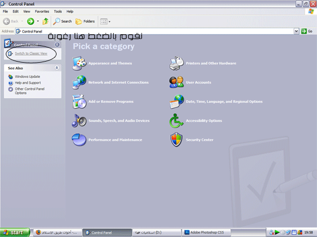Click inside the Address bar field
This screenshot has height=237, width=317.
pos(155,31)
